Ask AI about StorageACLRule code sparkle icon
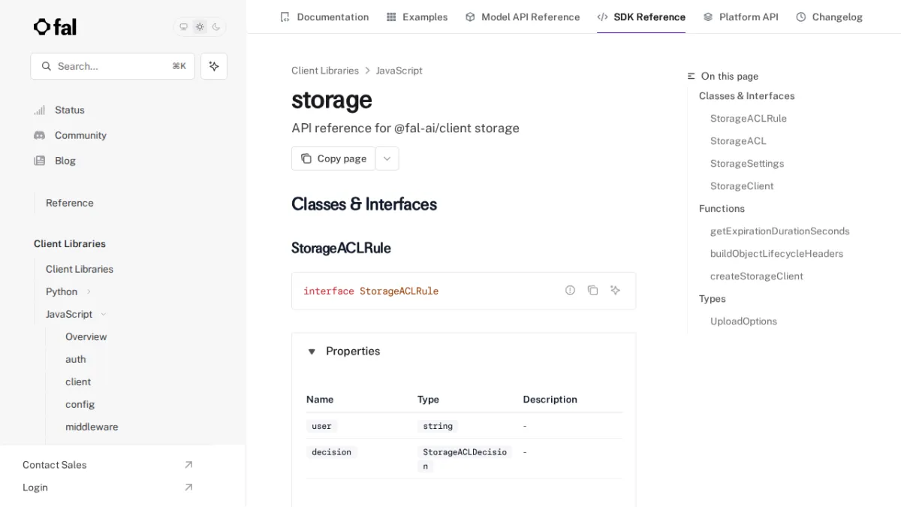Viewport: 901px width, 507px height. tap(615, 290)
